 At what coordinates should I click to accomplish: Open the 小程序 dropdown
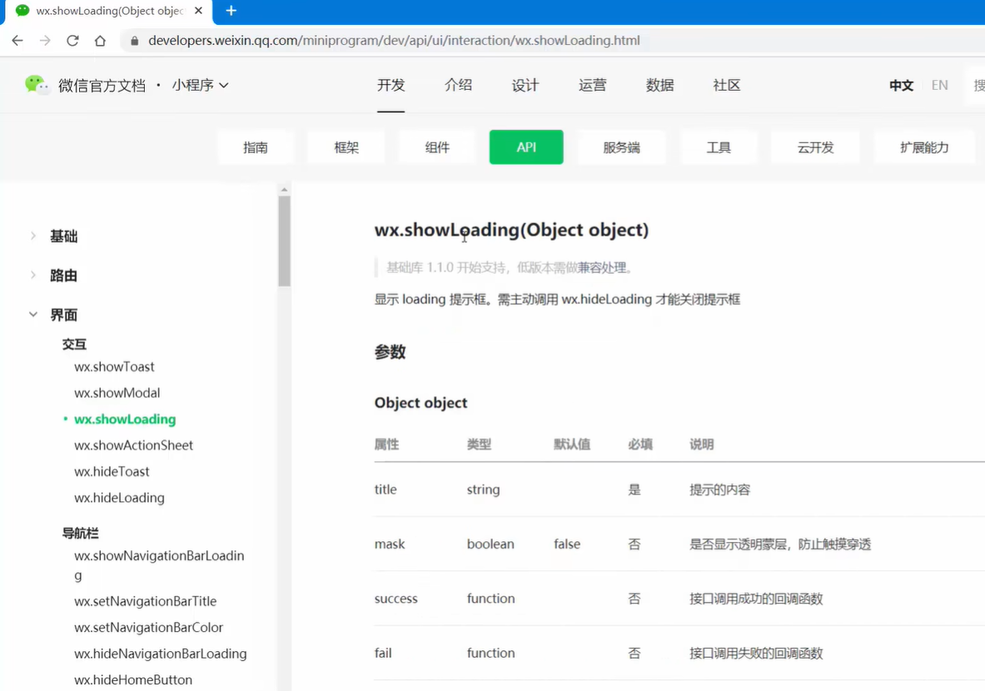tap(201, 85)
